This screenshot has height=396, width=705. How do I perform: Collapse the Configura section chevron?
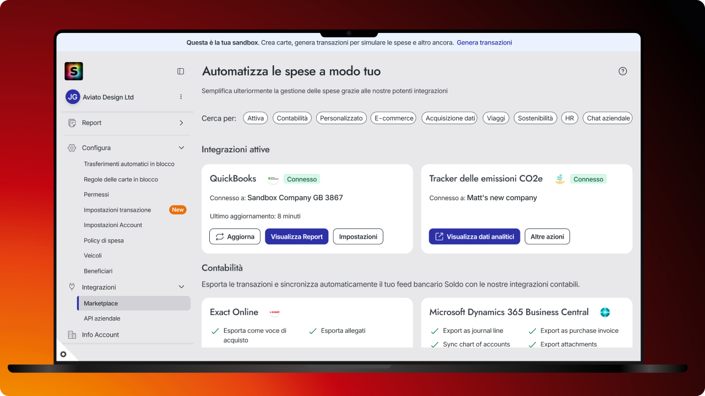181,148
